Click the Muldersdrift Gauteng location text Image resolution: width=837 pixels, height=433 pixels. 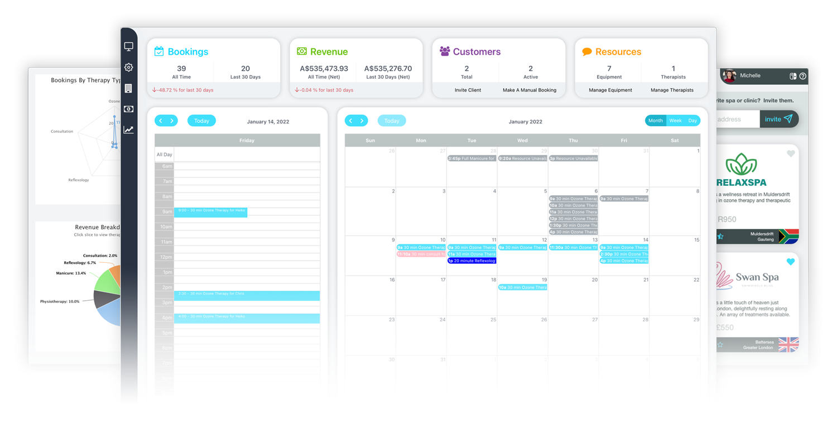click(762, 237)
